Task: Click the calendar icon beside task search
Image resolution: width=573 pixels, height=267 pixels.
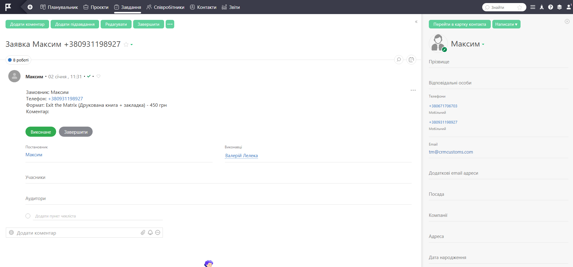Action: [x=411, y=60]
